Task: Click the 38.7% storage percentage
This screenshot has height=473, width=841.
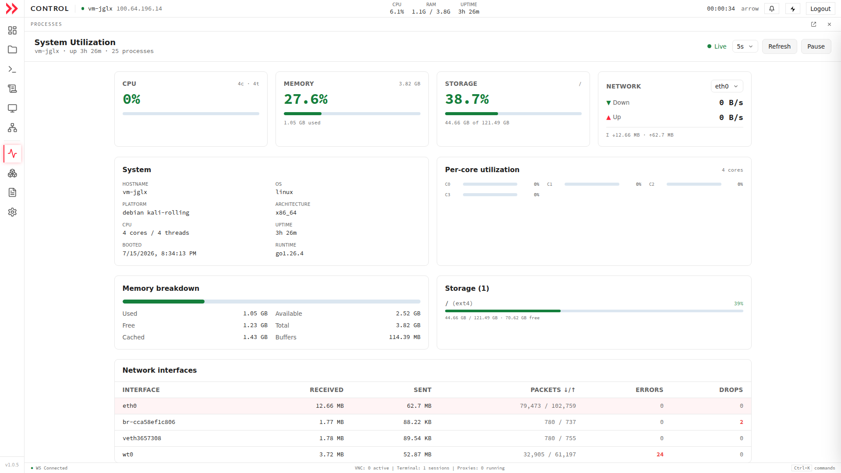Action: coord(467,99)
